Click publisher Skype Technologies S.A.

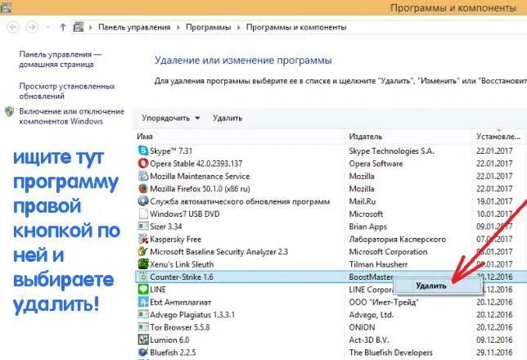[x=391, y=151]
